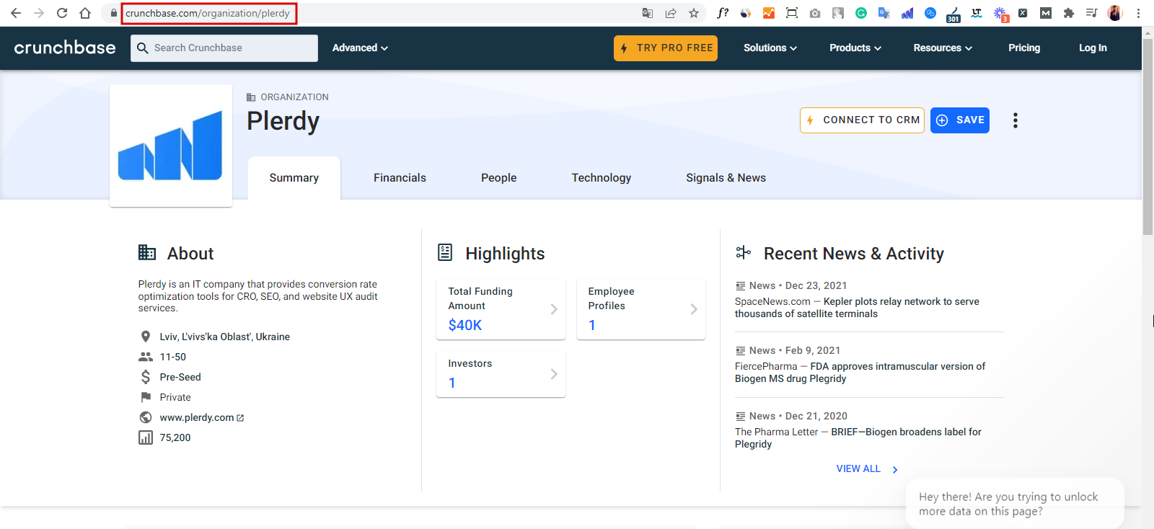
Task: Open the browser home page
Action: click(85, 13)
